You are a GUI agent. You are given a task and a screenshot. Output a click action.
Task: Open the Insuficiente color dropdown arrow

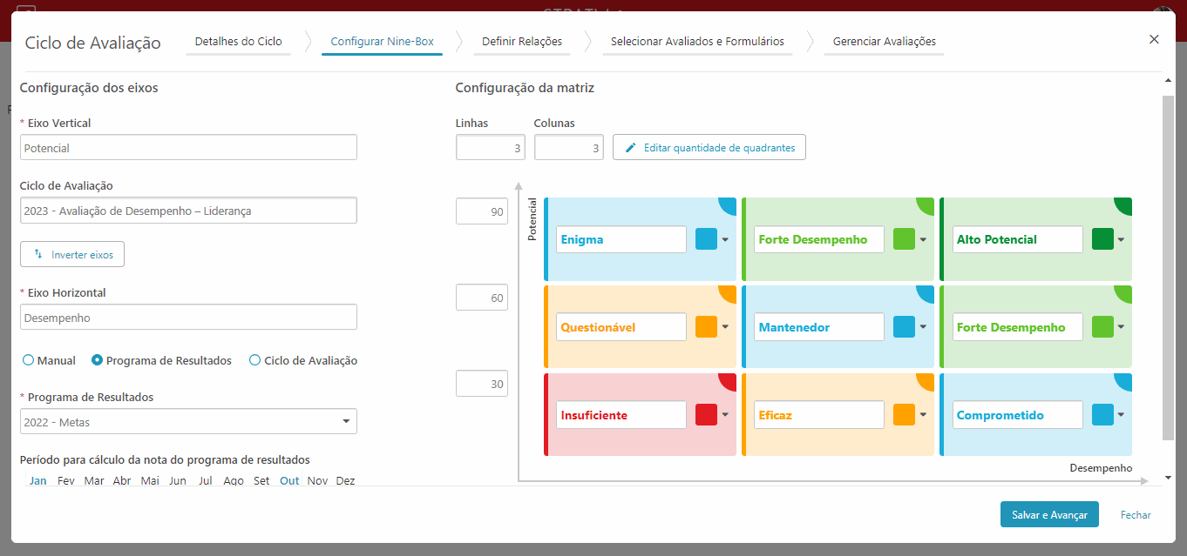pos(725,415)
